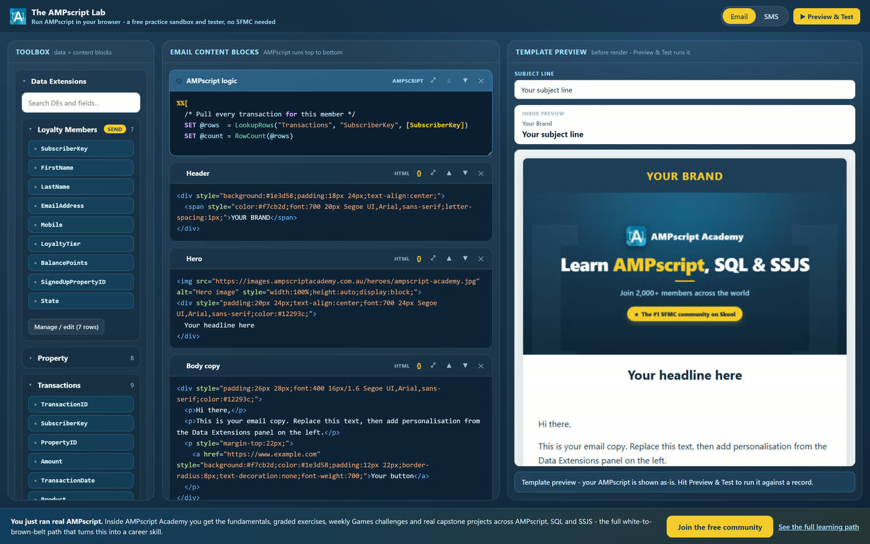Select SubscriberKey under Loyalty Members
The height and width of the screenshot is (544, 870).
tap(81, 148)
